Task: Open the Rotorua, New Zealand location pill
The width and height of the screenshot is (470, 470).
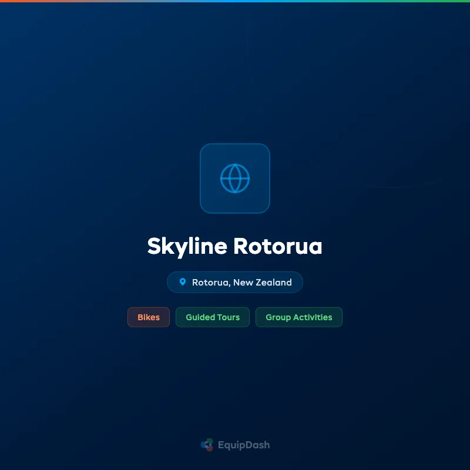Action: click(235, 282)
